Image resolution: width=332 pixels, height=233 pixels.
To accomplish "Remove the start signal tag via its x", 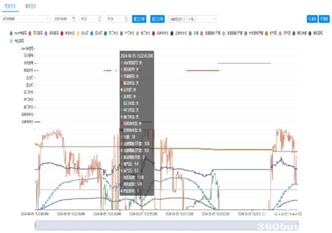I will coord(184,19).
